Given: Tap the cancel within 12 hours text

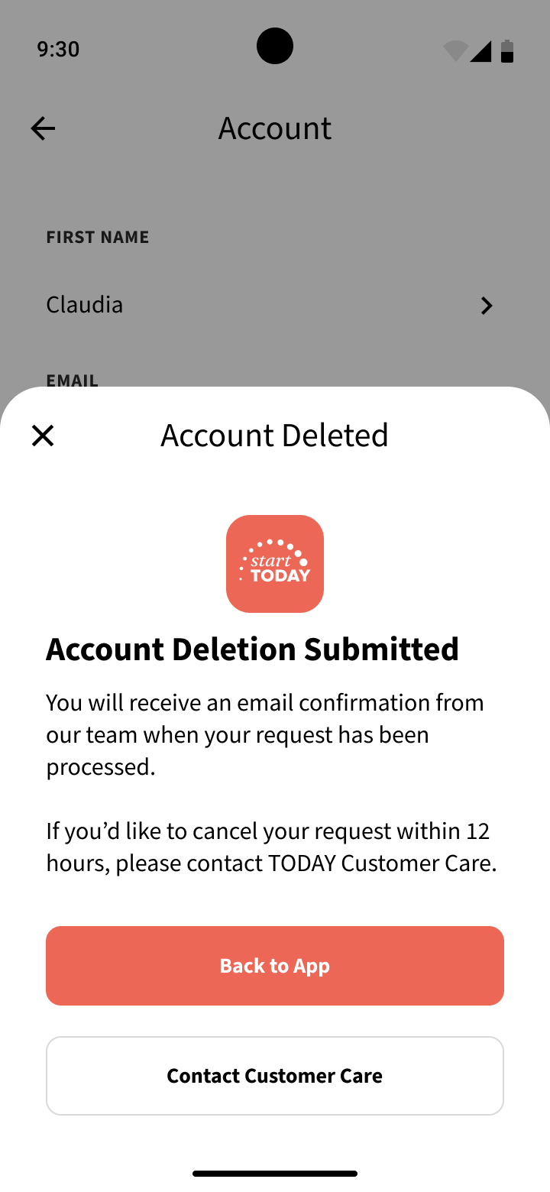Looking at the screenshot, I should (x=271, y=847).
